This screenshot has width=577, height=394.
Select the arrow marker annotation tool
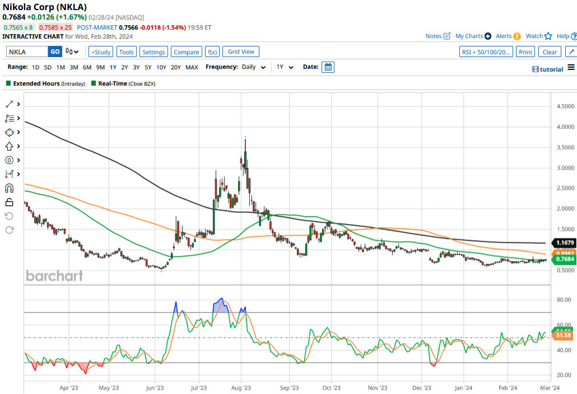(10, 146)
